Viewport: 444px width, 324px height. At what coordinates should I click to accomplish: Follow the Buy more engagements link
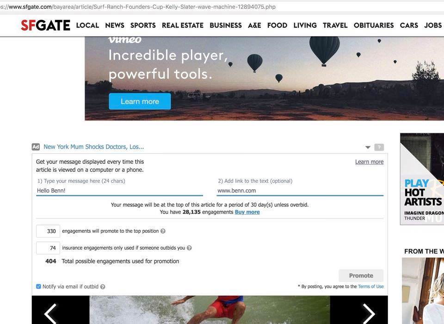click(247, 212)
